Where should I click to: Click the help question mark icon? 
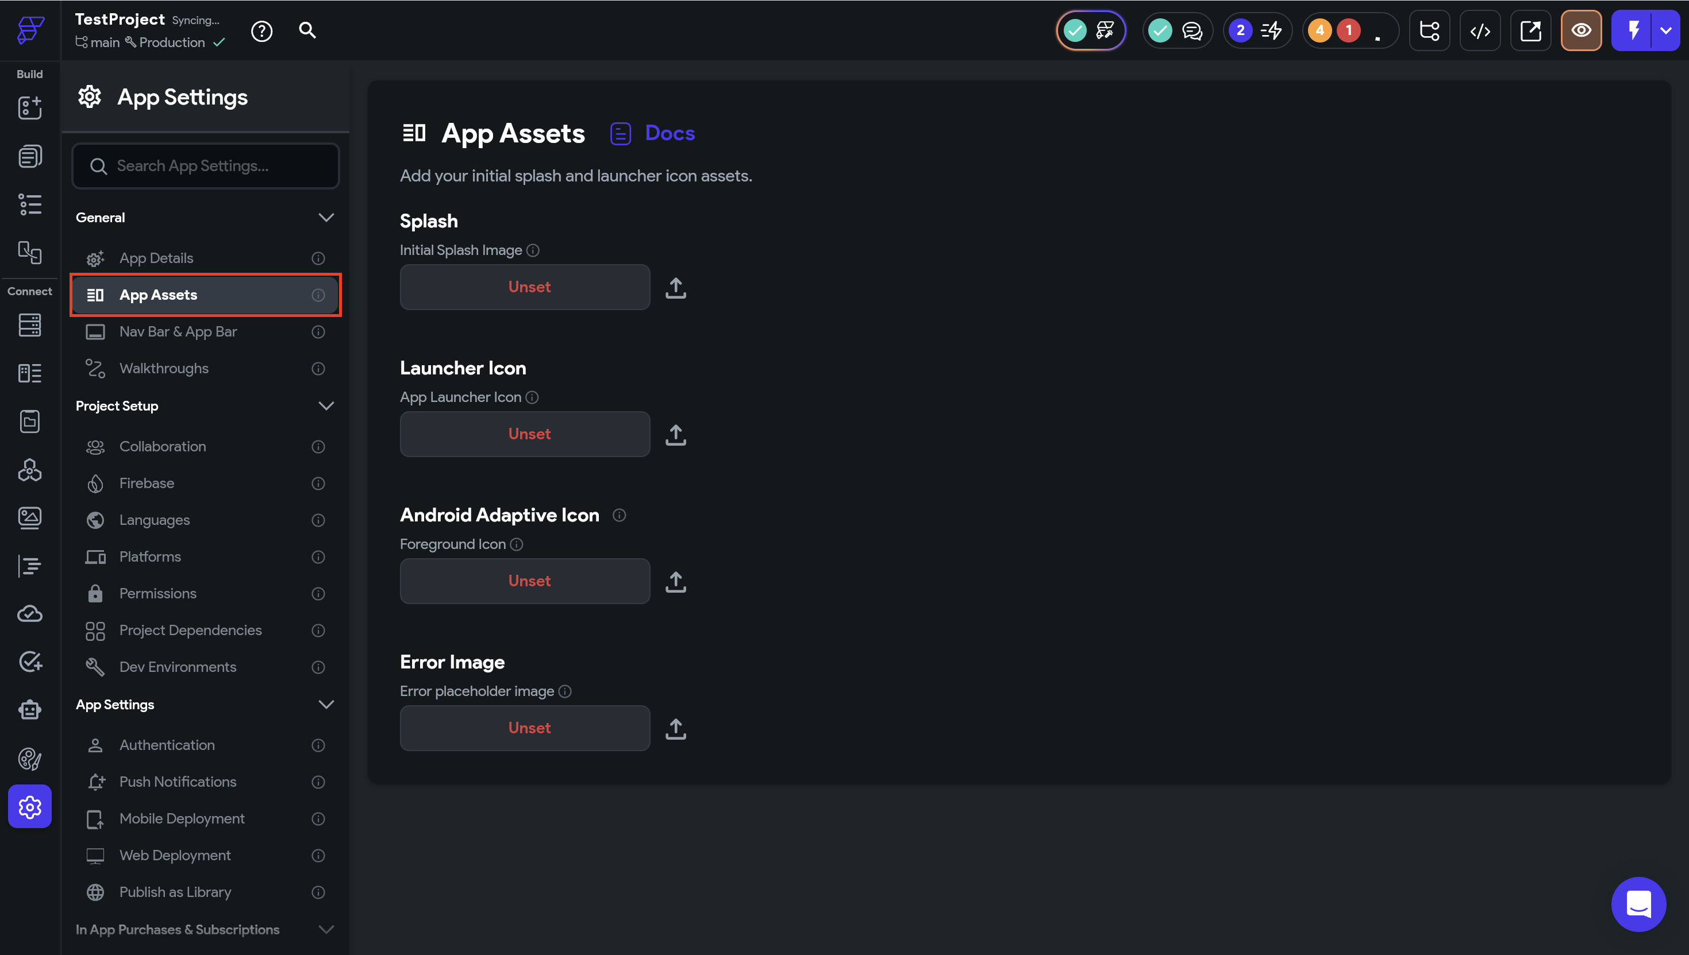[262, 31]
